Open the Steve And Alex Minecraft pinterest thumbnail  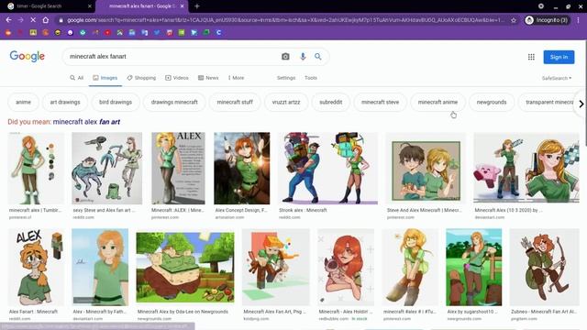tap(426, 169)
